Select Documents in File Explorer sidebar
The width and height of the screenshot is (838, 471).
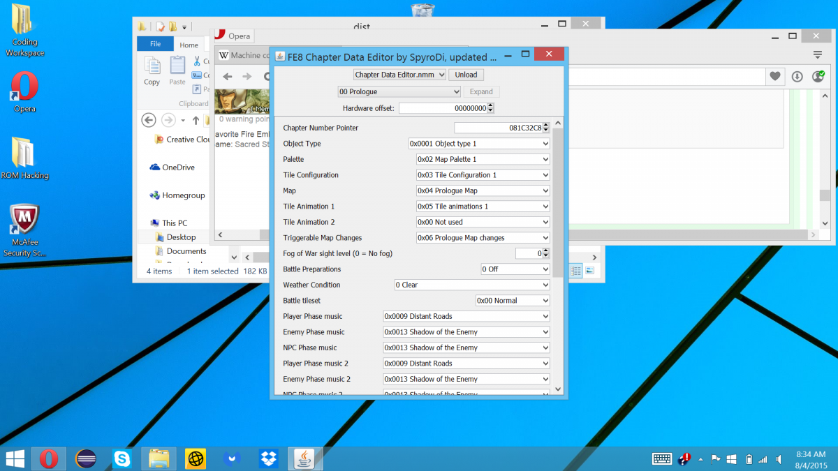[x=179, y=251]
